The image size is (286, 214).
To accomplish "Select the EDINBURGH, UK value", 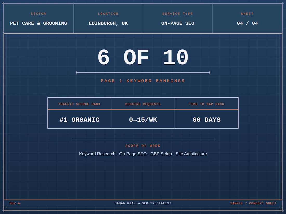I will pyautogui.click(x=108, y=23).
